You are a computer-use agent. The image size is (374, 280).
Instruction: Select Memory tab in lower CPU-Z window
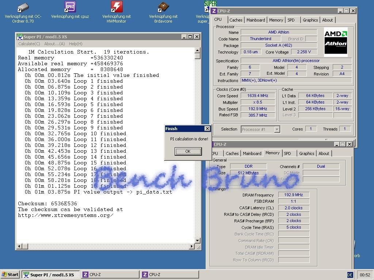(x=272, y=153)
